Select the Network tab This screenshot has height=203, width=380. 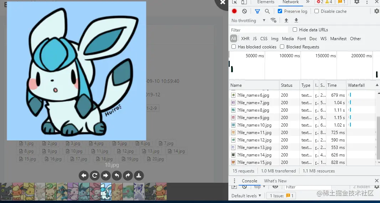(x=291, y=2)
